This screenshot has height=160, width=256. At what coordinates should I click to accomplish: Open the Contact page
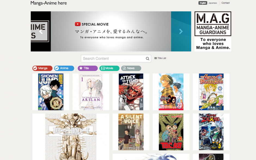(225, 3)
